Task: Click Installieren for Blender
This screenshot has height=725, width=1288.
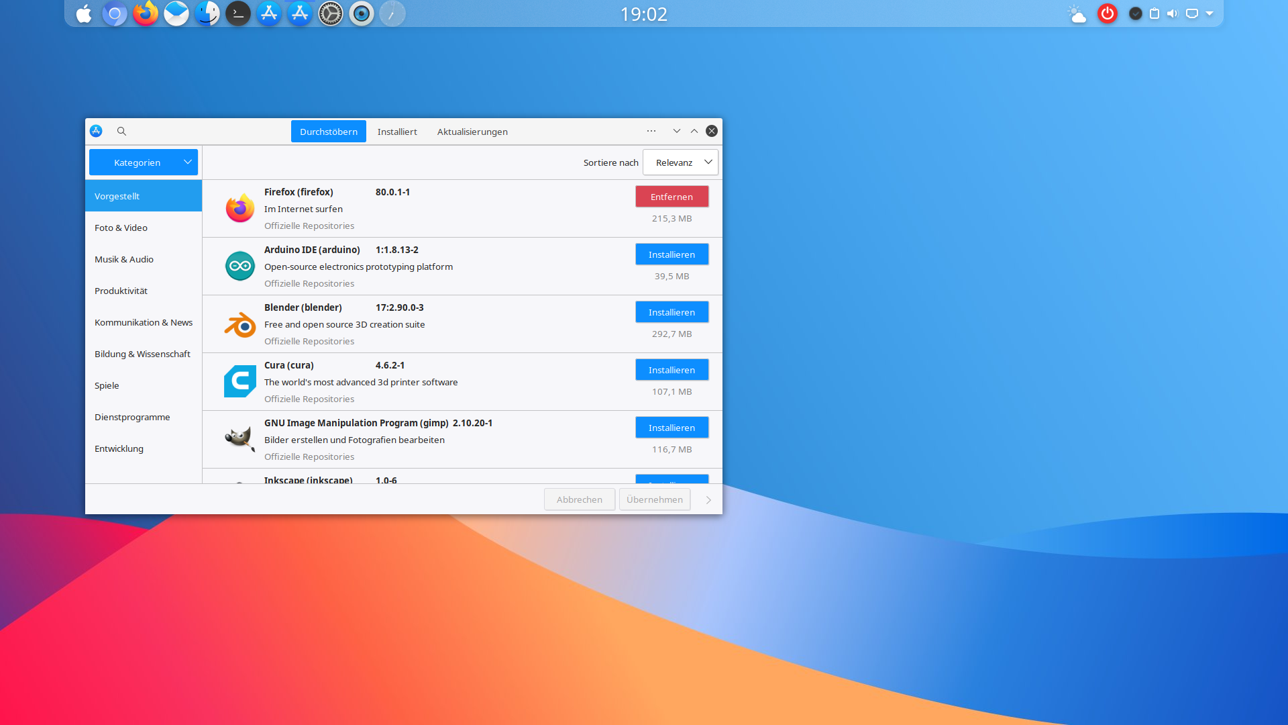Action: 672,312
